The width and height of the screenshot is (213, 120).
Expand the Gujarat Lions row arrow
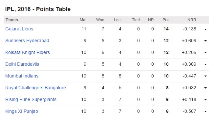(205, 29)
